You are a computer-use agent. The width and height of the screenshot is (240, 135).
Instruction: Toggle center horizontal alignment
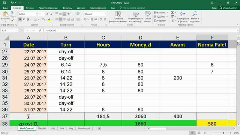[61, 19]
